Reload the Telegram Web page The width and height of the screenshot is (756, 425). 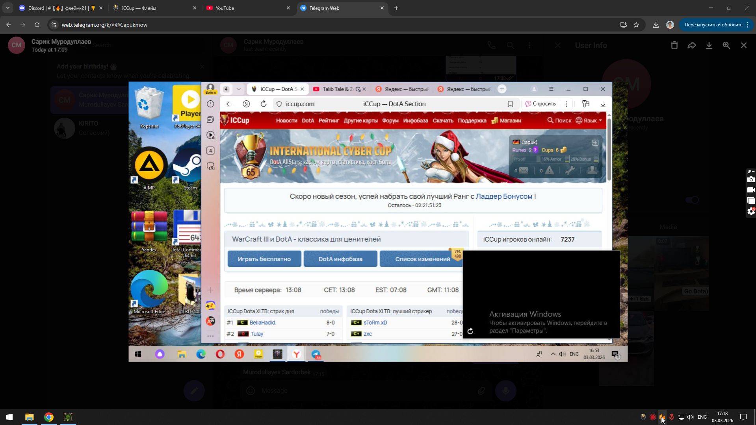pyautogui.click(x=37, y=25)
